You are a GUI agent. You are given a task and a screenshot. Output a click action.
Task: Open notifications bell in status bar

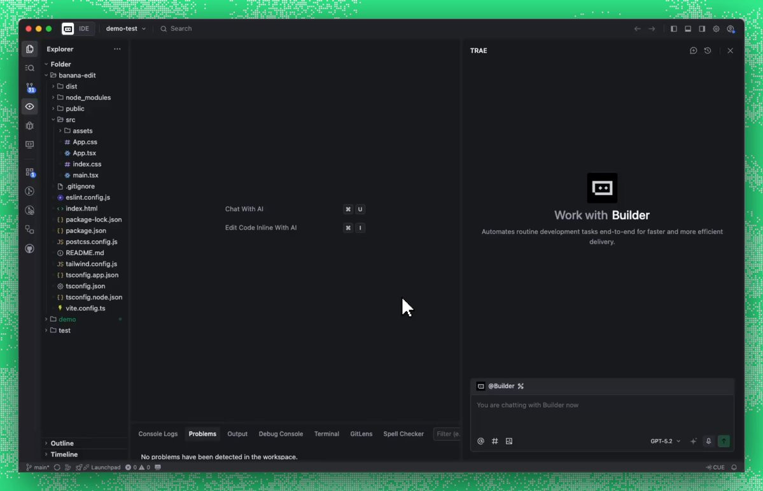(734, 467)
